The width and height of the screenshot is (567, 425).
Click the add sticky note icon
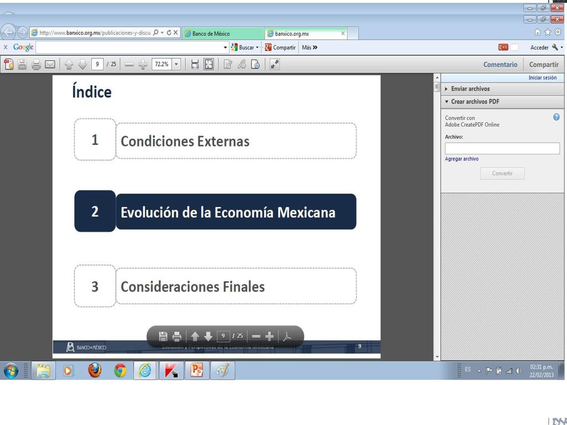228,64
